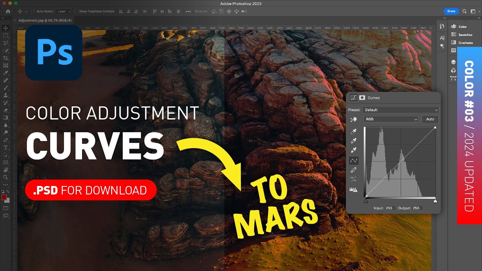Click the Curves Input value field
The height and width of the screenshot is (271, 482).
[x=390, y=208]
